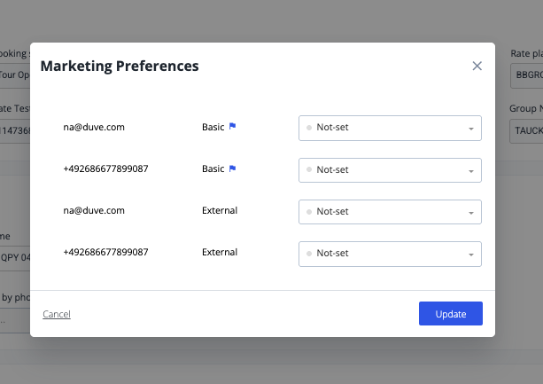The image size is (543, 384).
Task: Open the Not-set dropdown for External email
Action: pos(390,211)
